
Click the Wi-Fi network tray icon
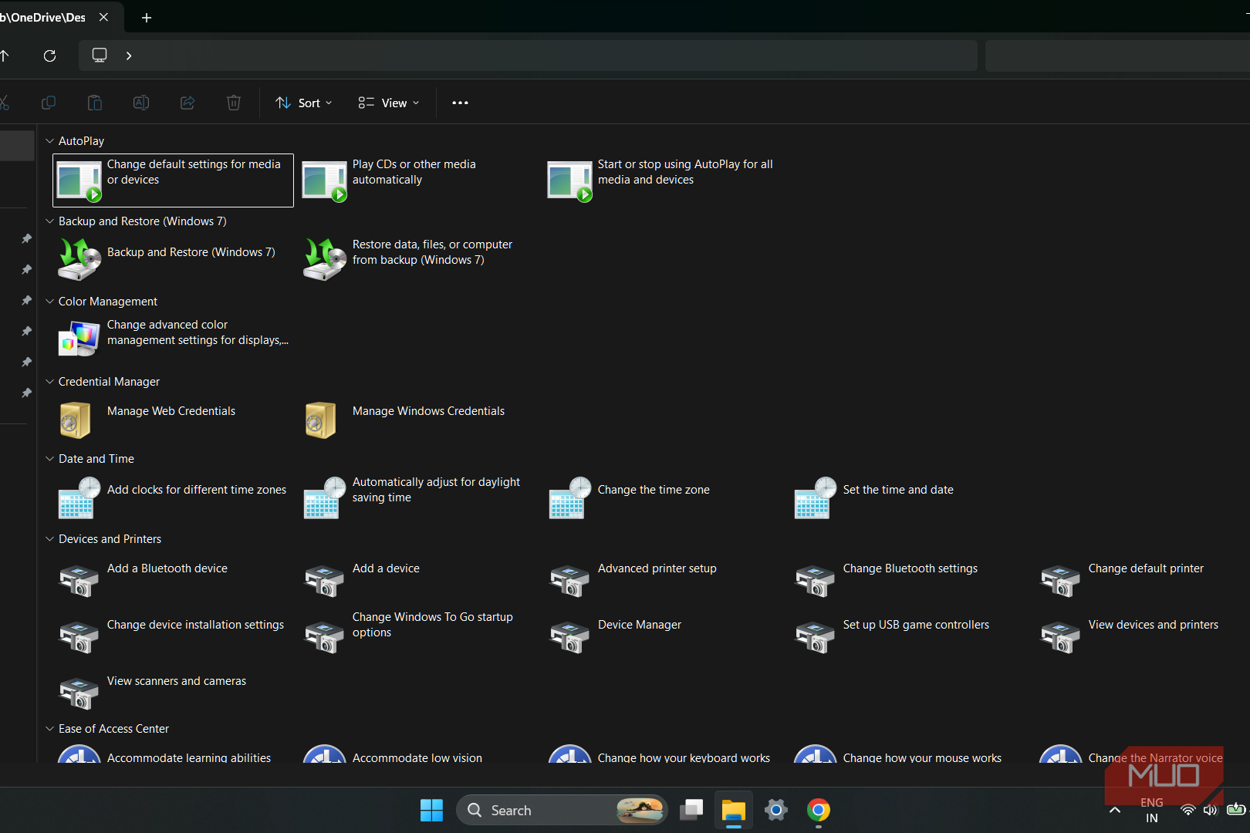click(x=1188, y=810)
